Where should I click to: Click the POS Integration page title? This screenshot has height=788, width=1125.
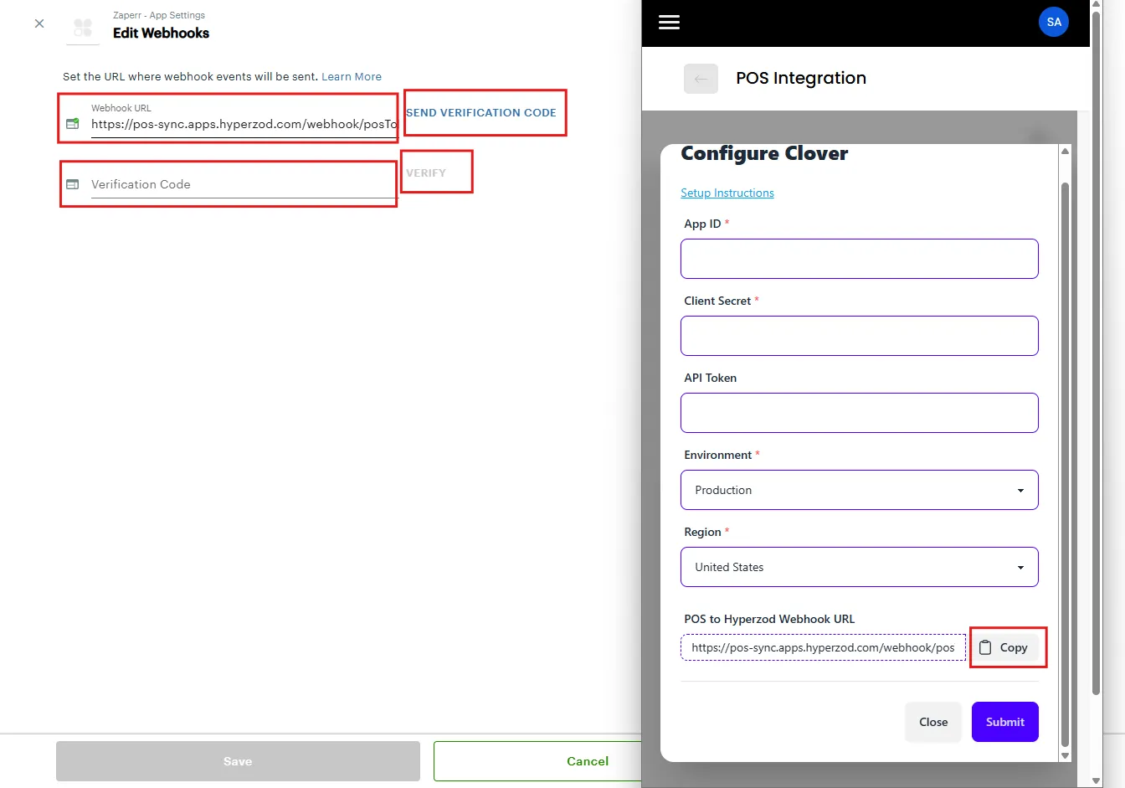pyautogui.click(x=801, y=78)
